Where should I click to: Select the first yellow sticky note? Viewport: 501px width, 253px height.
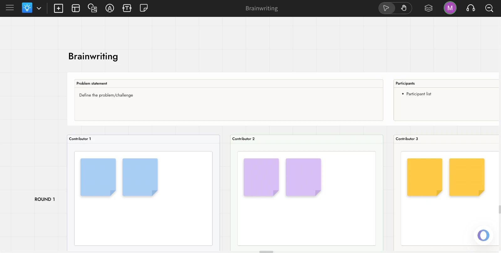coord(425,177)
